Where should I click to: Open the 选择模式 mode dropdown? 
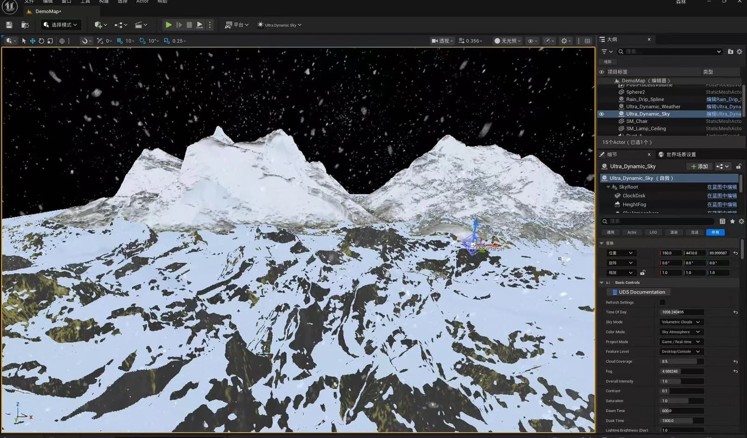[61, 25]
